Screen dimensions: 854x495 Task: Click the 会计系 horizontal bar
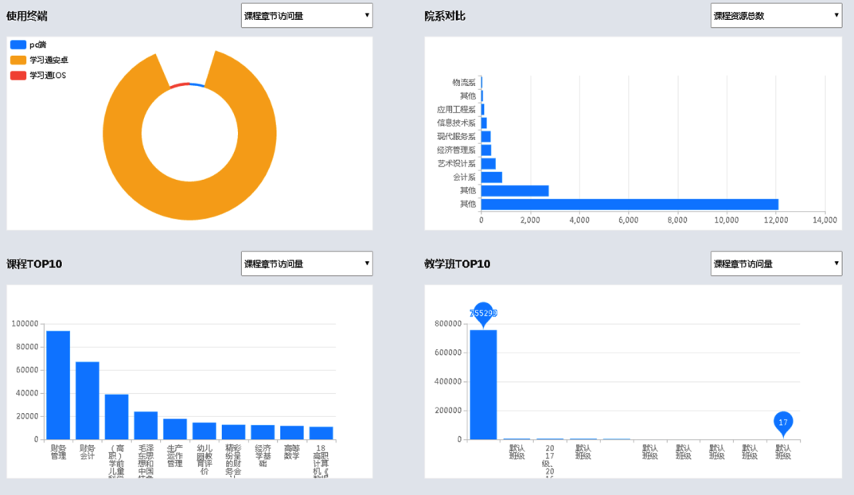click(492, 177)
